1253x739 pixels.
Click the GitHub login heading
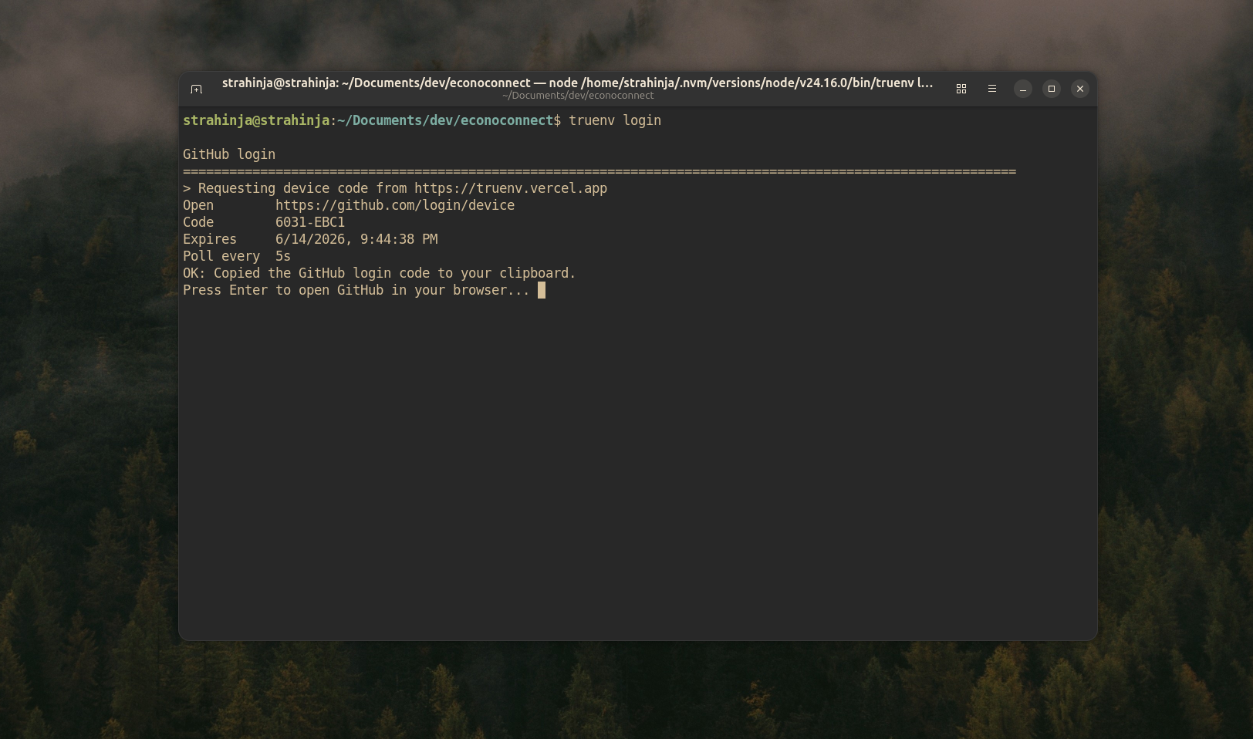[229, 154]
